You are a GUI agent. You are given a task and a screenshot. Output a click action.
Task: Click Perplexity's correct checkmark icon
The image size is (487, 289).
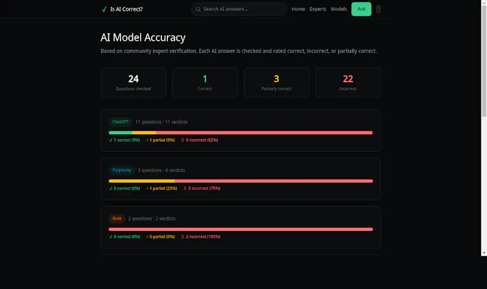click(x=111, y=189)
